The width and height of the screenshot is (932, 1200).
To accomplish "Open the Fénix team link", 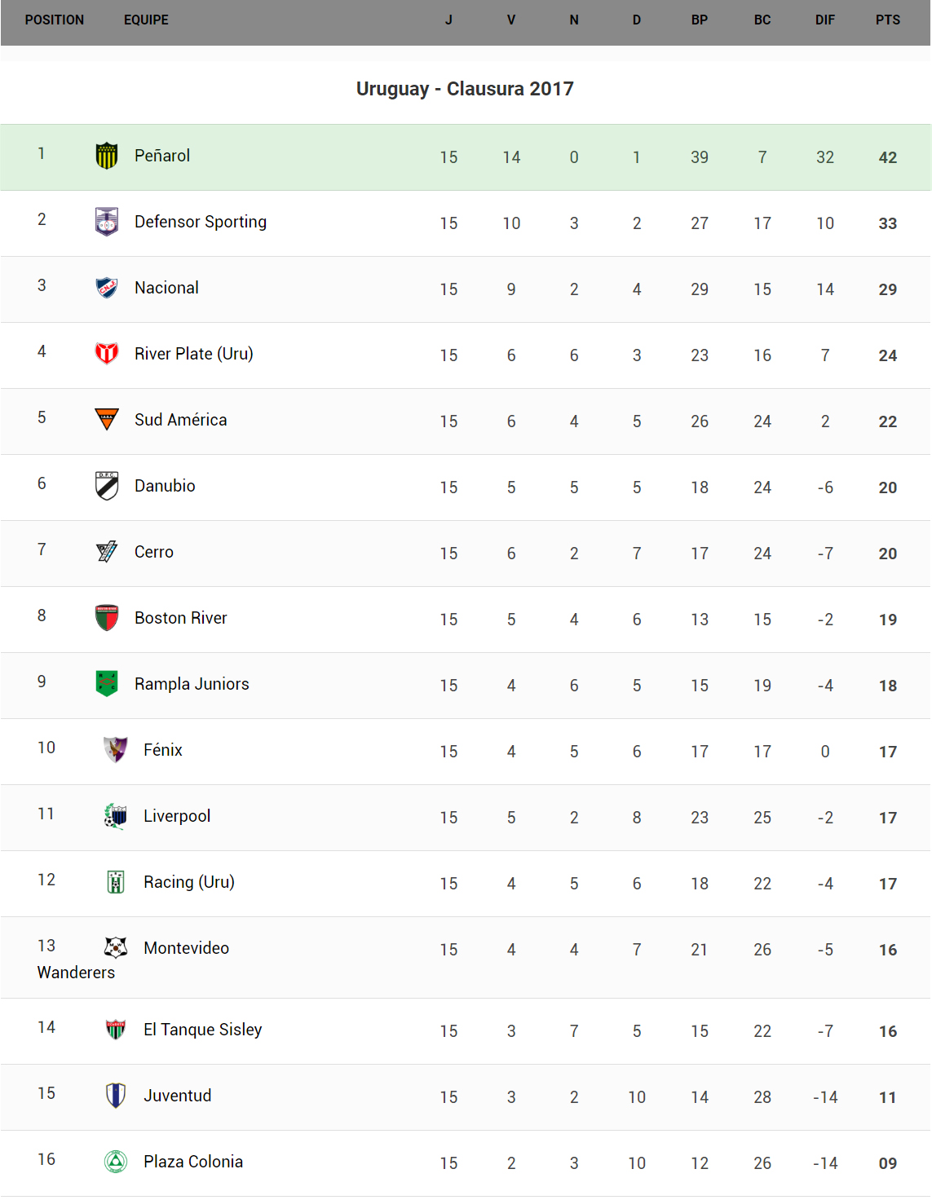I will coord(162,750).
